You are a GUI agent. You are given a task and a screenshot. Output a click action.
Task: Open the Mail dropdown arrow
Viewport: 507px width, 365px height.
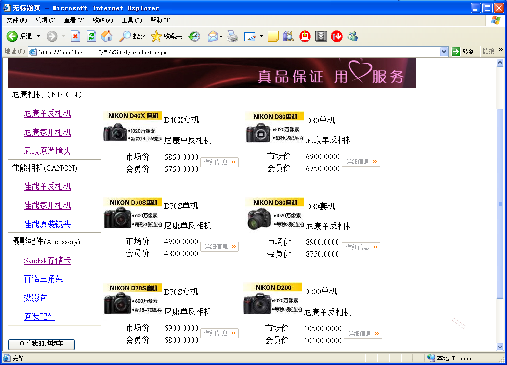[x=221, y=36]
